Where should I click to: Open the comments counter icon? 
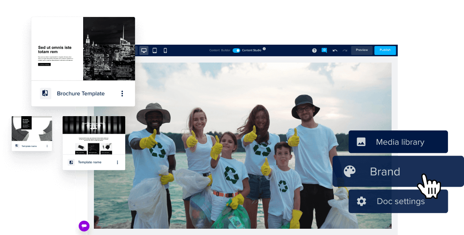(325, 50)
